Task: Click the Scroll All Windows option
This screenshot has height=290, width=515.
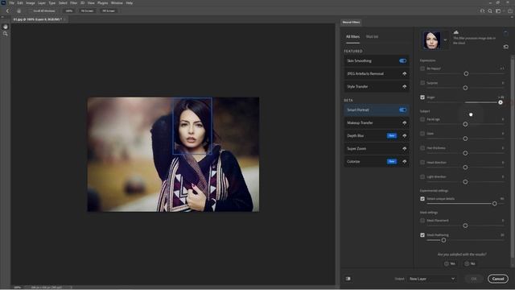Action: click(44, 10)
